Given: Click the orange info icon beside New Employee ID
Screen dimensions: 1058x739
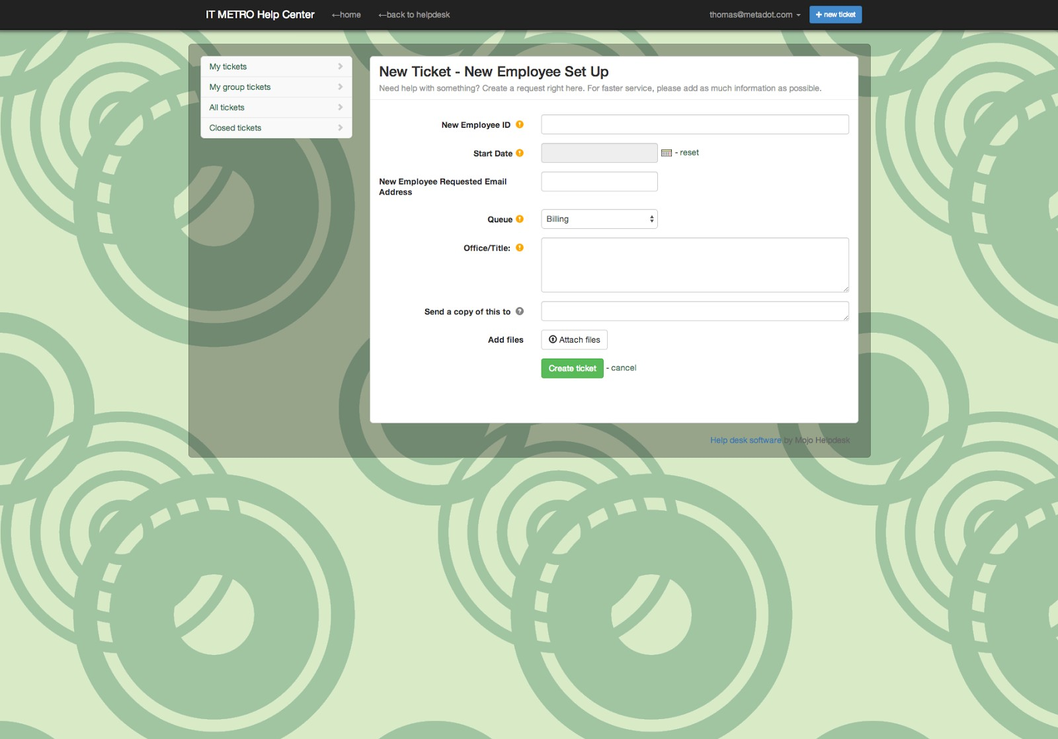Looking at the screenshot, I should click(x=520, y=124).
